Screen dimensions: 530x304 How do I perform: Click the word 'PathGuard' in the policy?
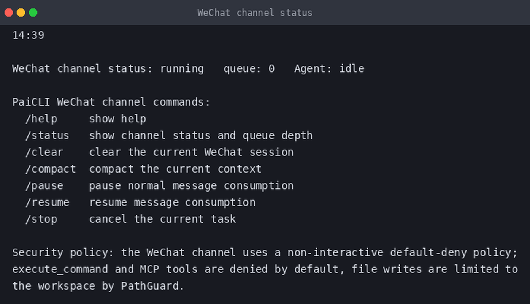click(x=149, y=286)
